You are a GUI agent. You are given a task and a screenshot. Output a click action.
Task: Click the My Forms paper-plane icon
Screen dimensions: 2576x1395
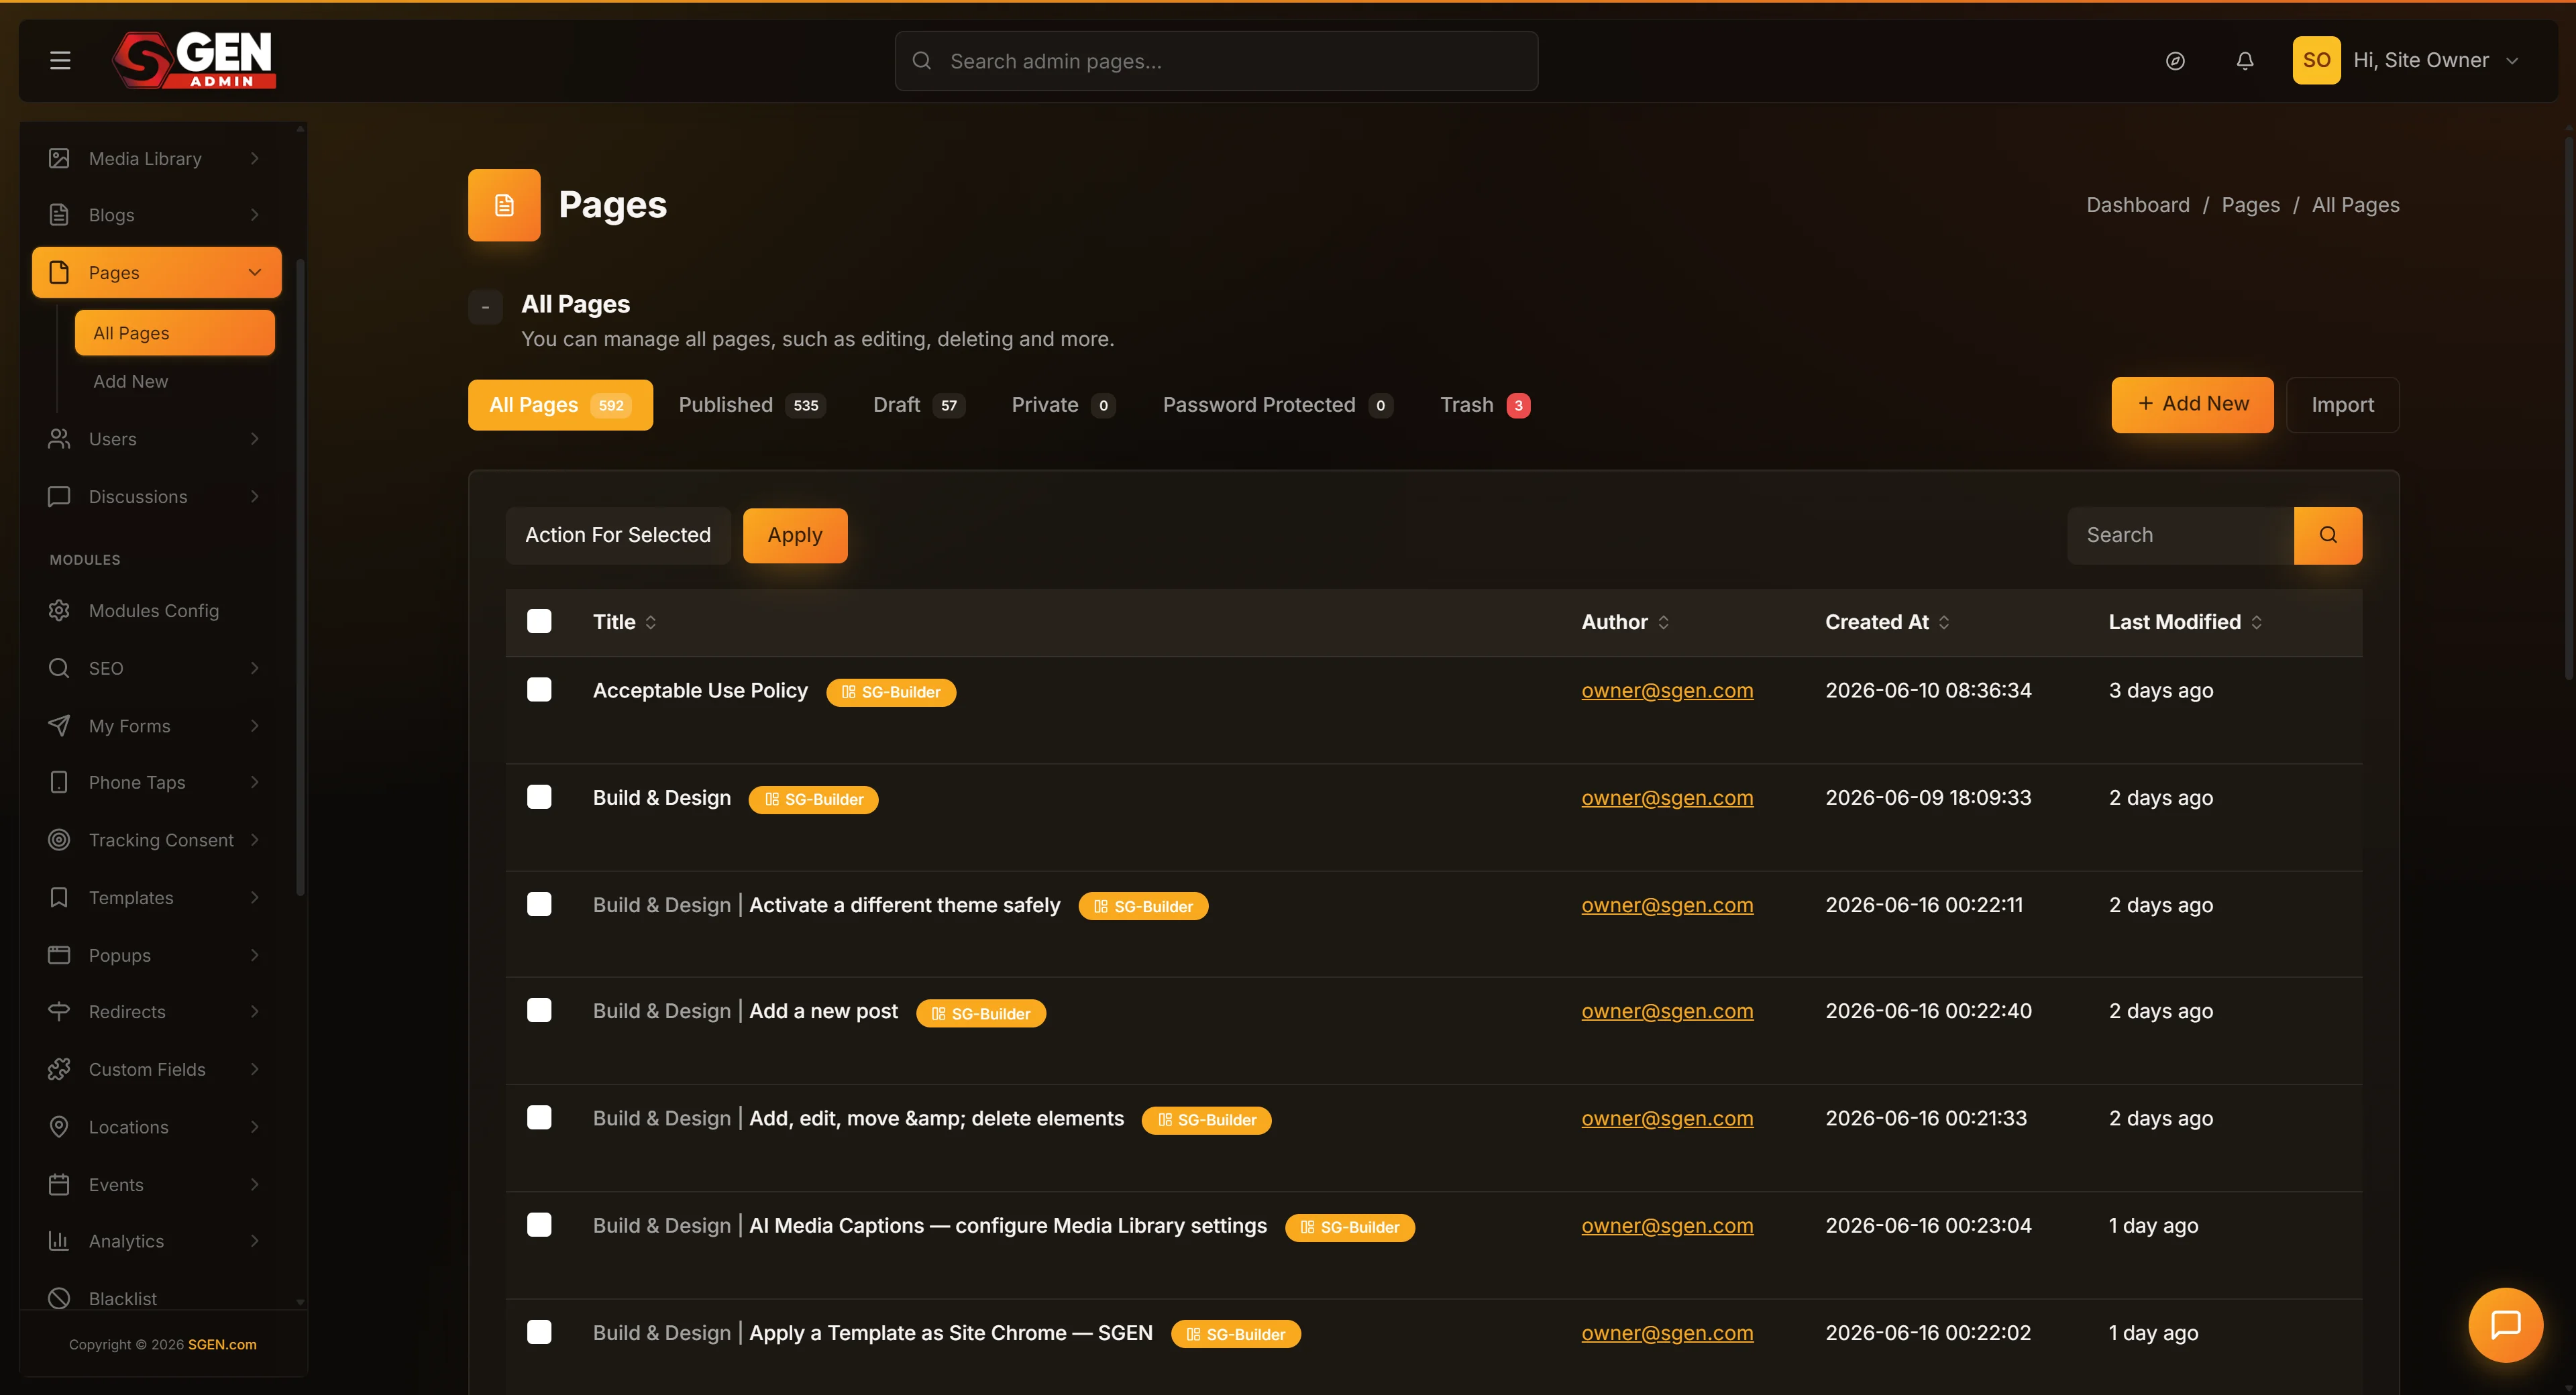click(59, 725)
